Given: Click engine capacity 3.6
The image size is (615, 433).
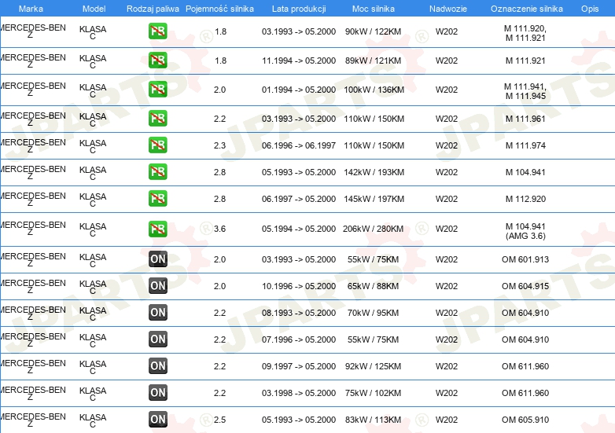Looking at the screenshot, I should (219, 229).
